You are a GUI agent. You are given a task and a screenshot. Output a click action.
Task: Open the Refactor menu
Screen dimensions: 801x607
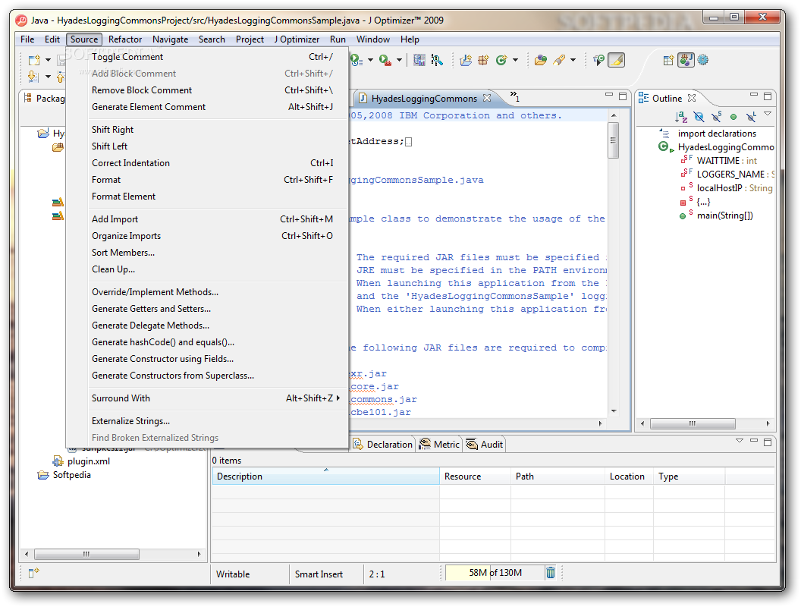coord(125,39)
